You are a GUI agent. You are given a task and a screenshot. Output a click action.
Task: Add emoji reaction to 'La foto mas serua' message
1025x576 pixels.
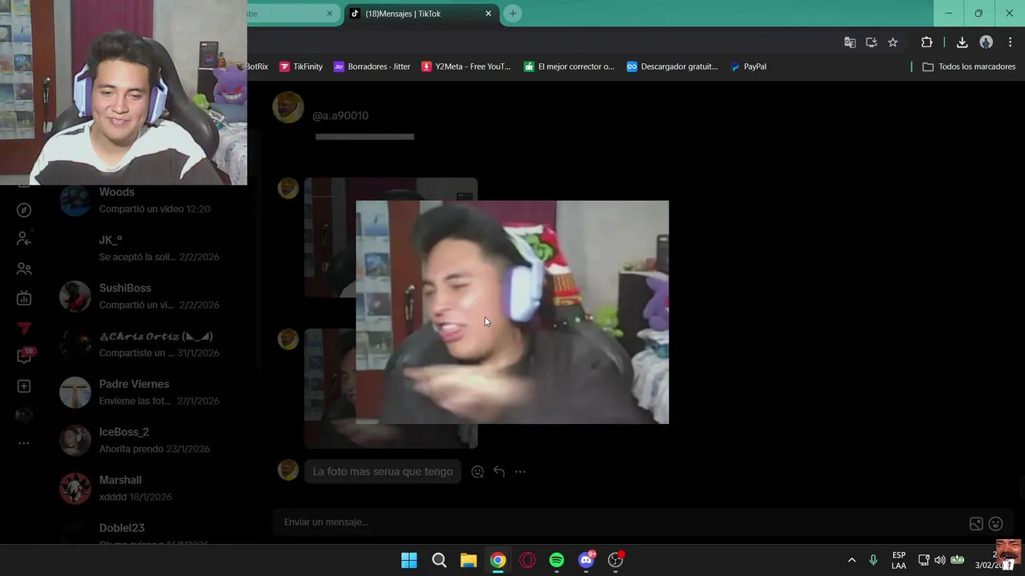[477, 472]
